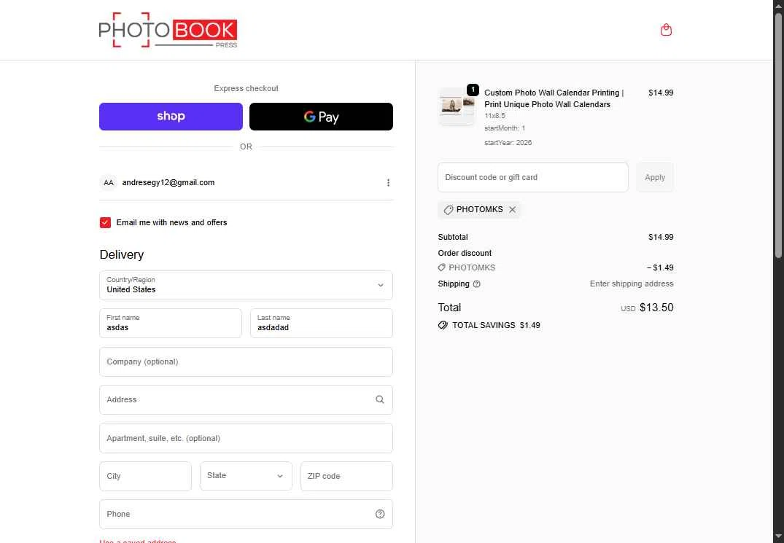
Task: Click the City field
Action: coord(146,476)
